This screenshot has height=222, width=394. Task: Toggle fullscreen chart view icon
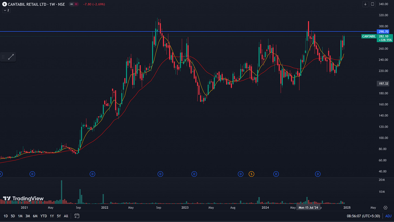tap(373, 4)
